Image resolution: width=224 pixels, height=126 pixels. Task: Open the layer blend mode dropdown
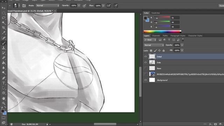pyautogui.click(x=154, y=45)
